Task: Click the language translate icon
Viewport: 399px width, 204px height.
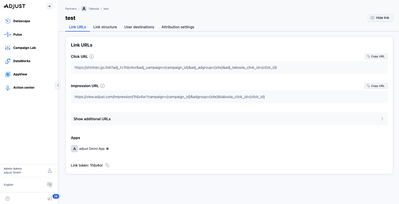Action: click(x=50, y=185)
